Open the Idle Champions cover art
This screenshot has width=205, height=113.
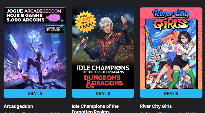[103, 48]
